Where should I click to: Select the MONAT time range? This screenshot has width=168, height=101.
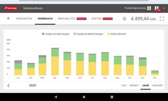tap(134, 86)
